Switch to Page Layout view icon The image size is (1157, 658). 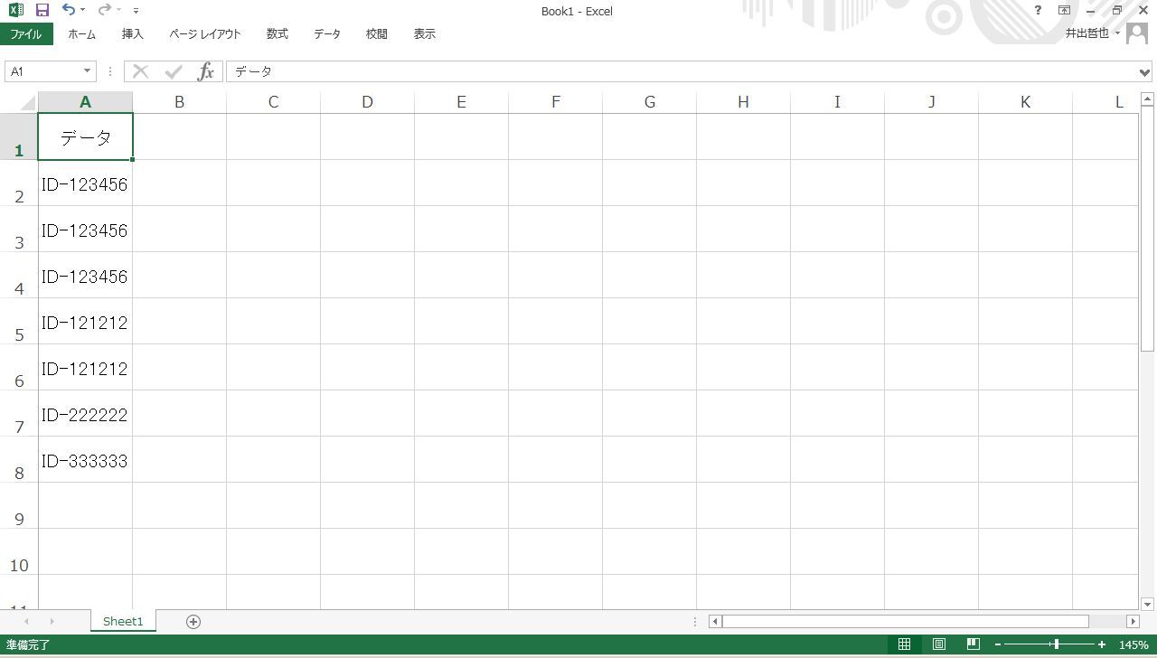pos(939,644)
